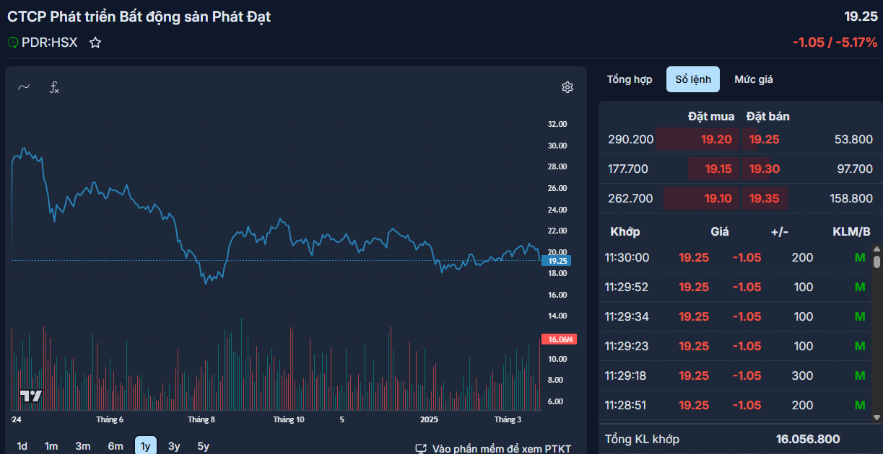Image resolution: width=883 pixels, height=454 pixels.
Task: Set chart range to 3m
Action: pos(83,446)
